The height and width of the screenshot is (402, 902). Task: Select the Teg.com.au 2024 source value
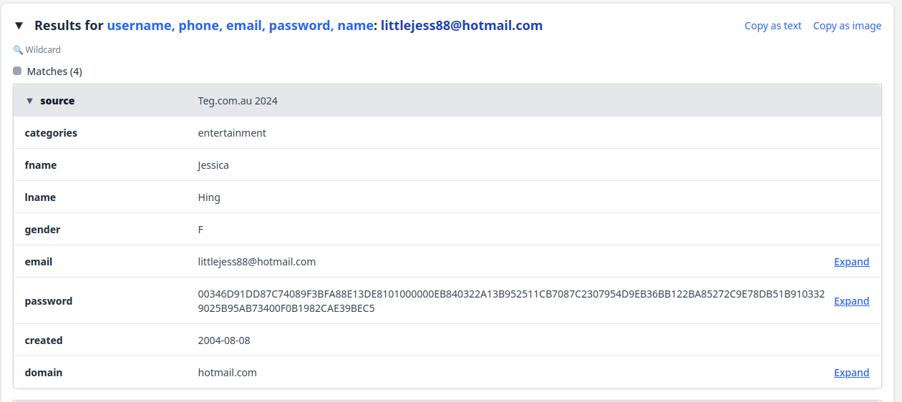pos(238,101)
